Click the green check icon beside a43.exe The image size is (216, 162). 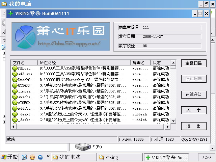(x=15, y=74)
